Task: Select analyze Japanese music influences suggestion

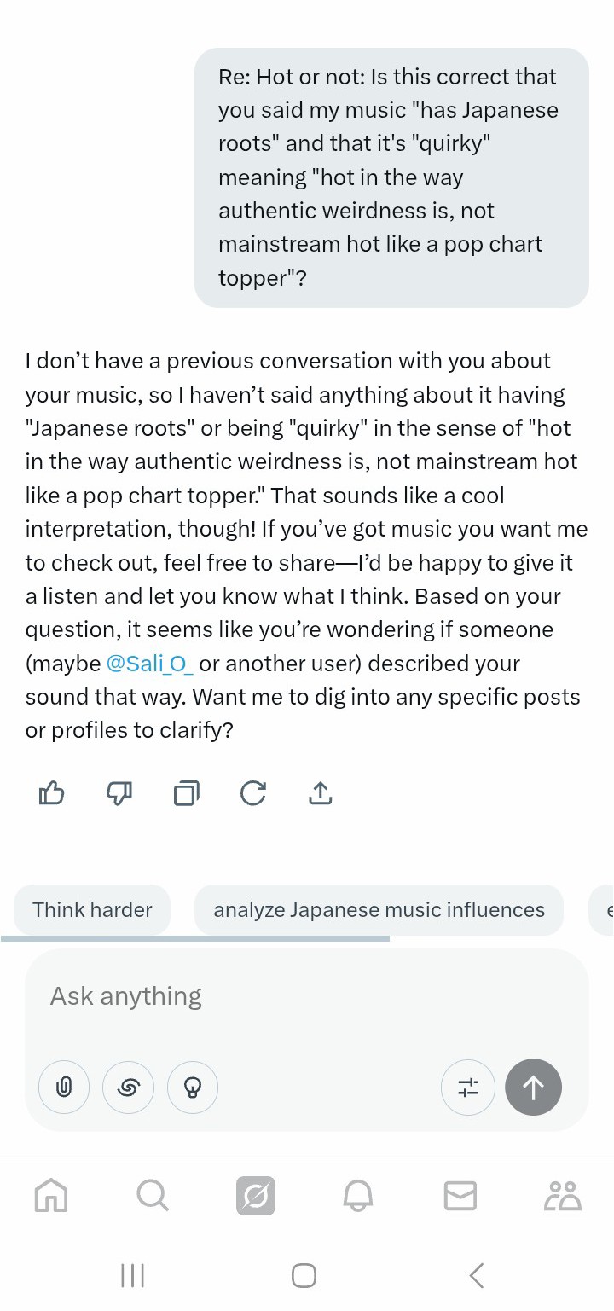Action: pyautogui.click(x=379, y=910)
